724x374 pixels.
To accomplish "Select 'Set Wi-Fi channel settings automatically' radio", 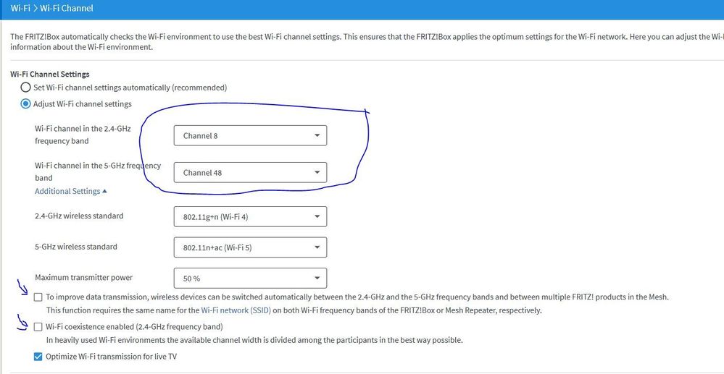I will click(26, 88).
